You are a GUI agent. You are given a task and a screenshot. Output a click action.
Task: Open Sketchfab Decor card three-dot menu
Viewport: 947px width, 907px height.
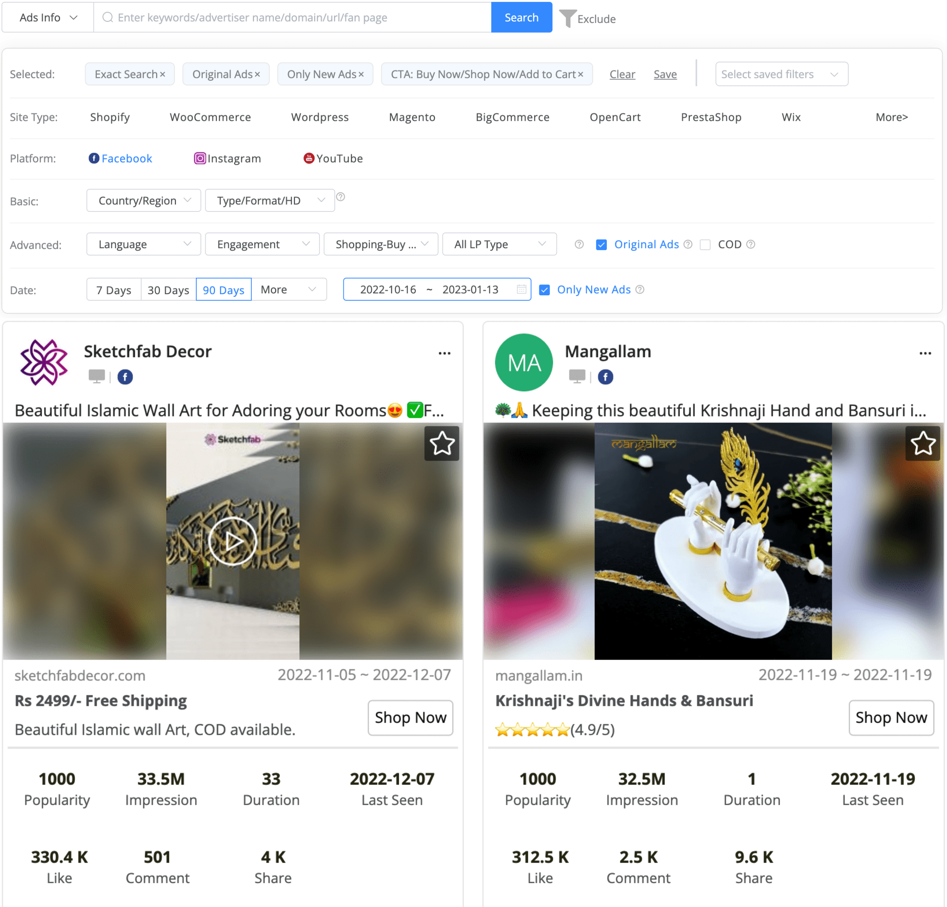[x=444, y=353]
